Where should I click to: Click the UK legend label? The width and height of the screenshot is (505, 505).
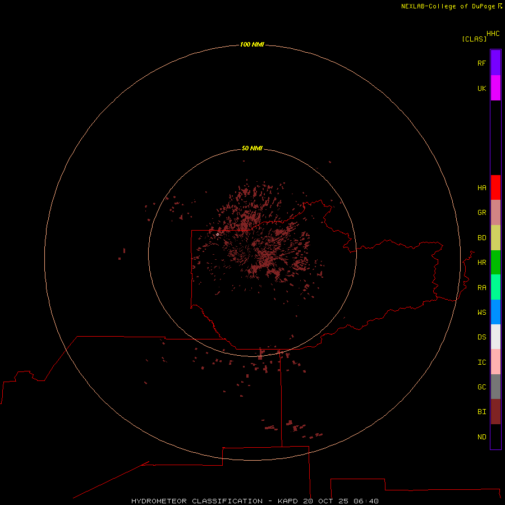[481, 88]
